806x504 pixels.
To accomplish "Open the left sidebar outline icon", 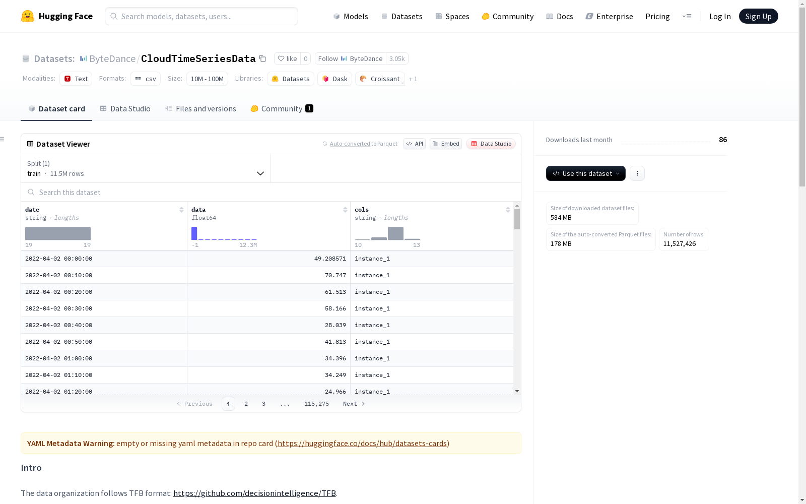I will pyautogui.click(x=3, y=139).
